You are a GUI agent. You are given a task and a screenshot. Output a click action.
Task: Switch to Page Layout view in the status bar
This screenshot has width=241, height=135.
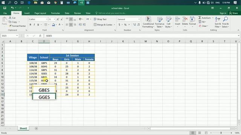[199, 133]
